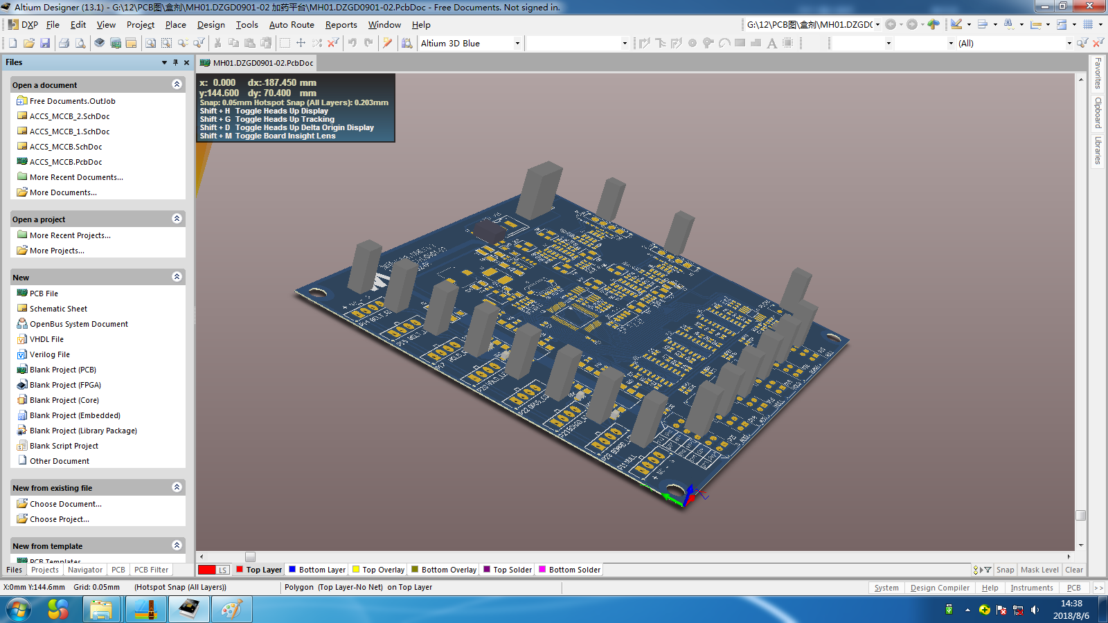This screenshot has height=623, width=1108.
Task: Switch to the Projects panel tab
Action: pos(45,570)
